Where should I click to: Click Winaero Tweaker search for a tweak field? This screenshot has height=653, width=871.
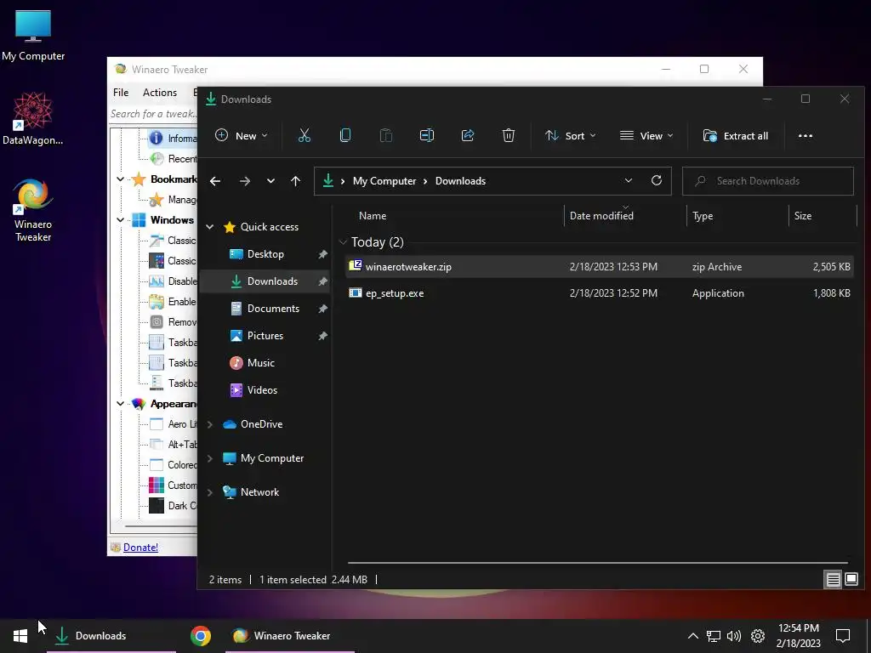coord(153,114)
